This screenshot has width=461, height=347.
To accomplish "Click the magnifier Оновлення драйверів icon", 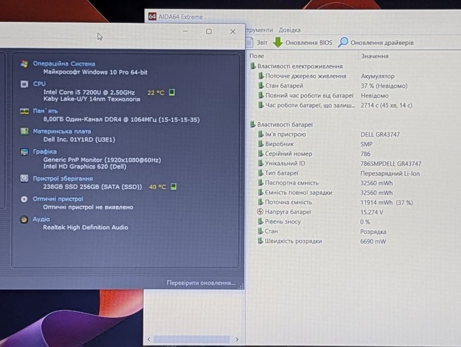I will (343, 43).
